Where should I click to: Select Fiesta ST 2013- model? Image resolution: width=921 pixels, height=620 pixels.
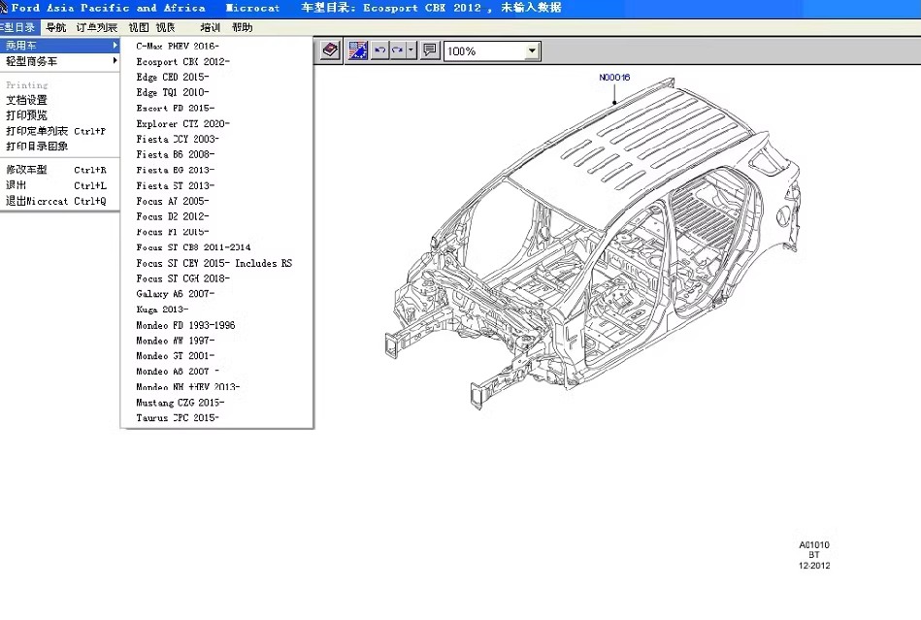point(216,185)
